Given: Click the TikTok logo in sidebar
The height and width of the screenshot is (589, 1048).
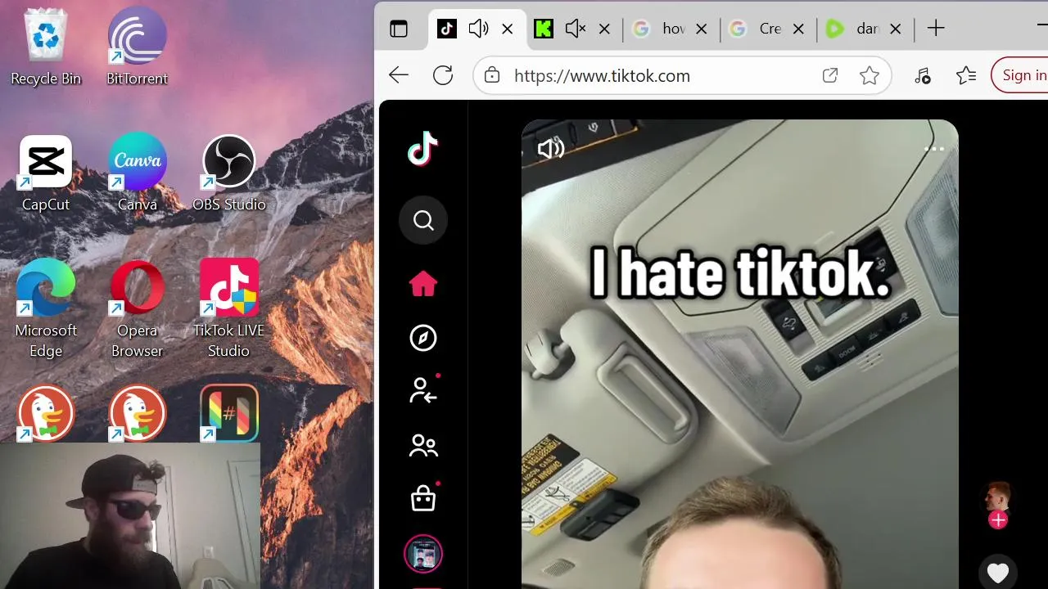Looking at the screenshot, I should pos(423,149).
